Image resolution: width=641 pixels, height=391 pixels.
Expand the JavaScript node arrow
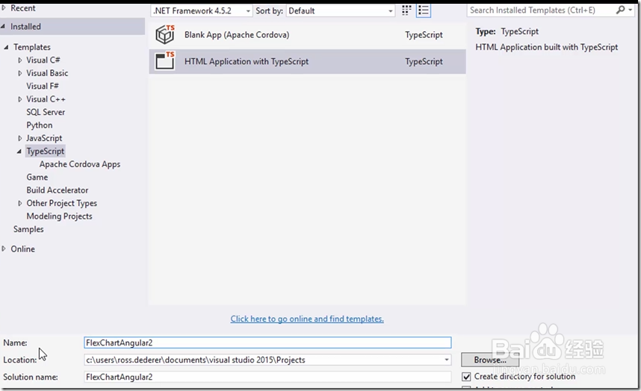19,138
